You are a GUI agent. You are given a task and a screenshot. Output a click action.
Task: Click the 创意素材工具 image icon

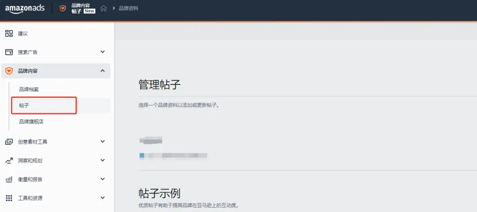coord(9,142)
